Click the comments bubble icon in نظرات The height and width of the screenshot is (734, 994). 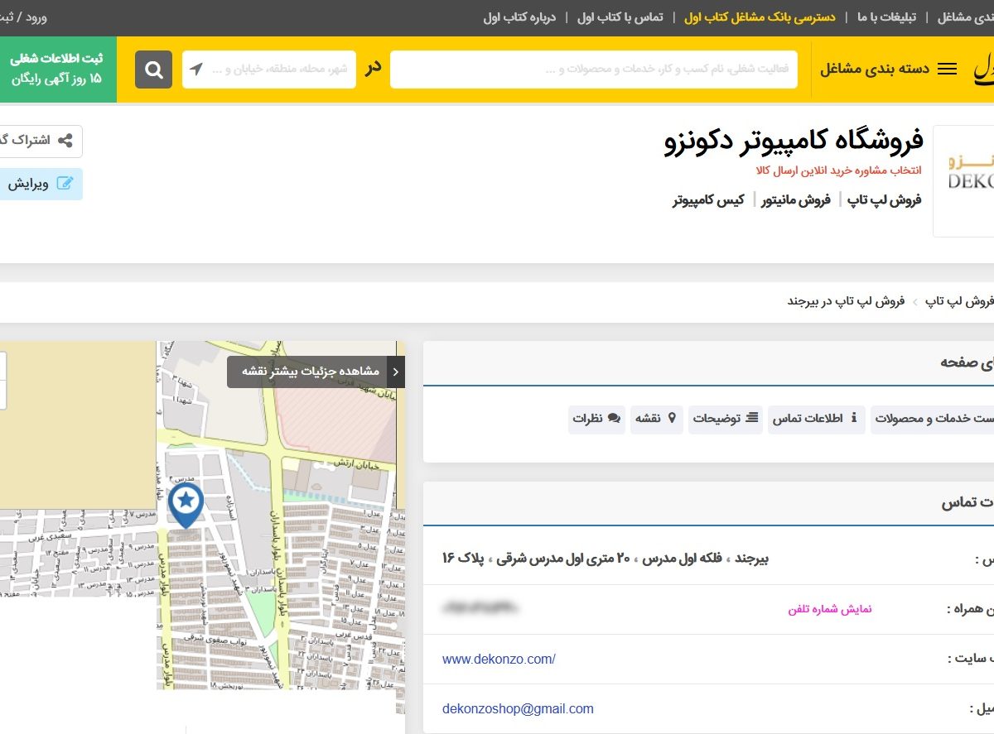[x=614, y=419]
